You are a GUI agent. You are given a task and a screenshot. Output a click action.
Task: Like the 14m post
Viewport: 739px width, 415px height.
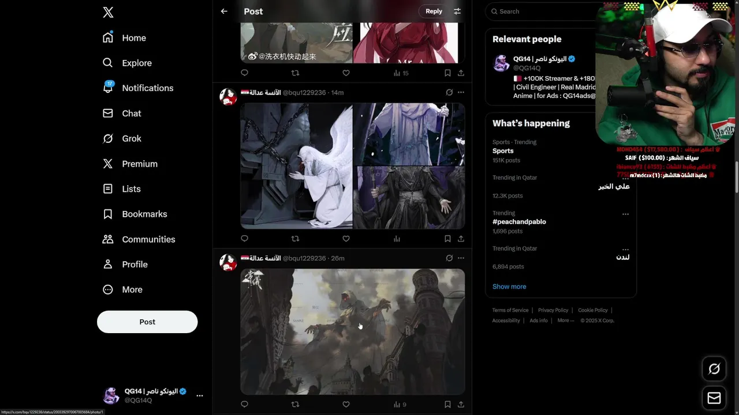pos(346,239)
